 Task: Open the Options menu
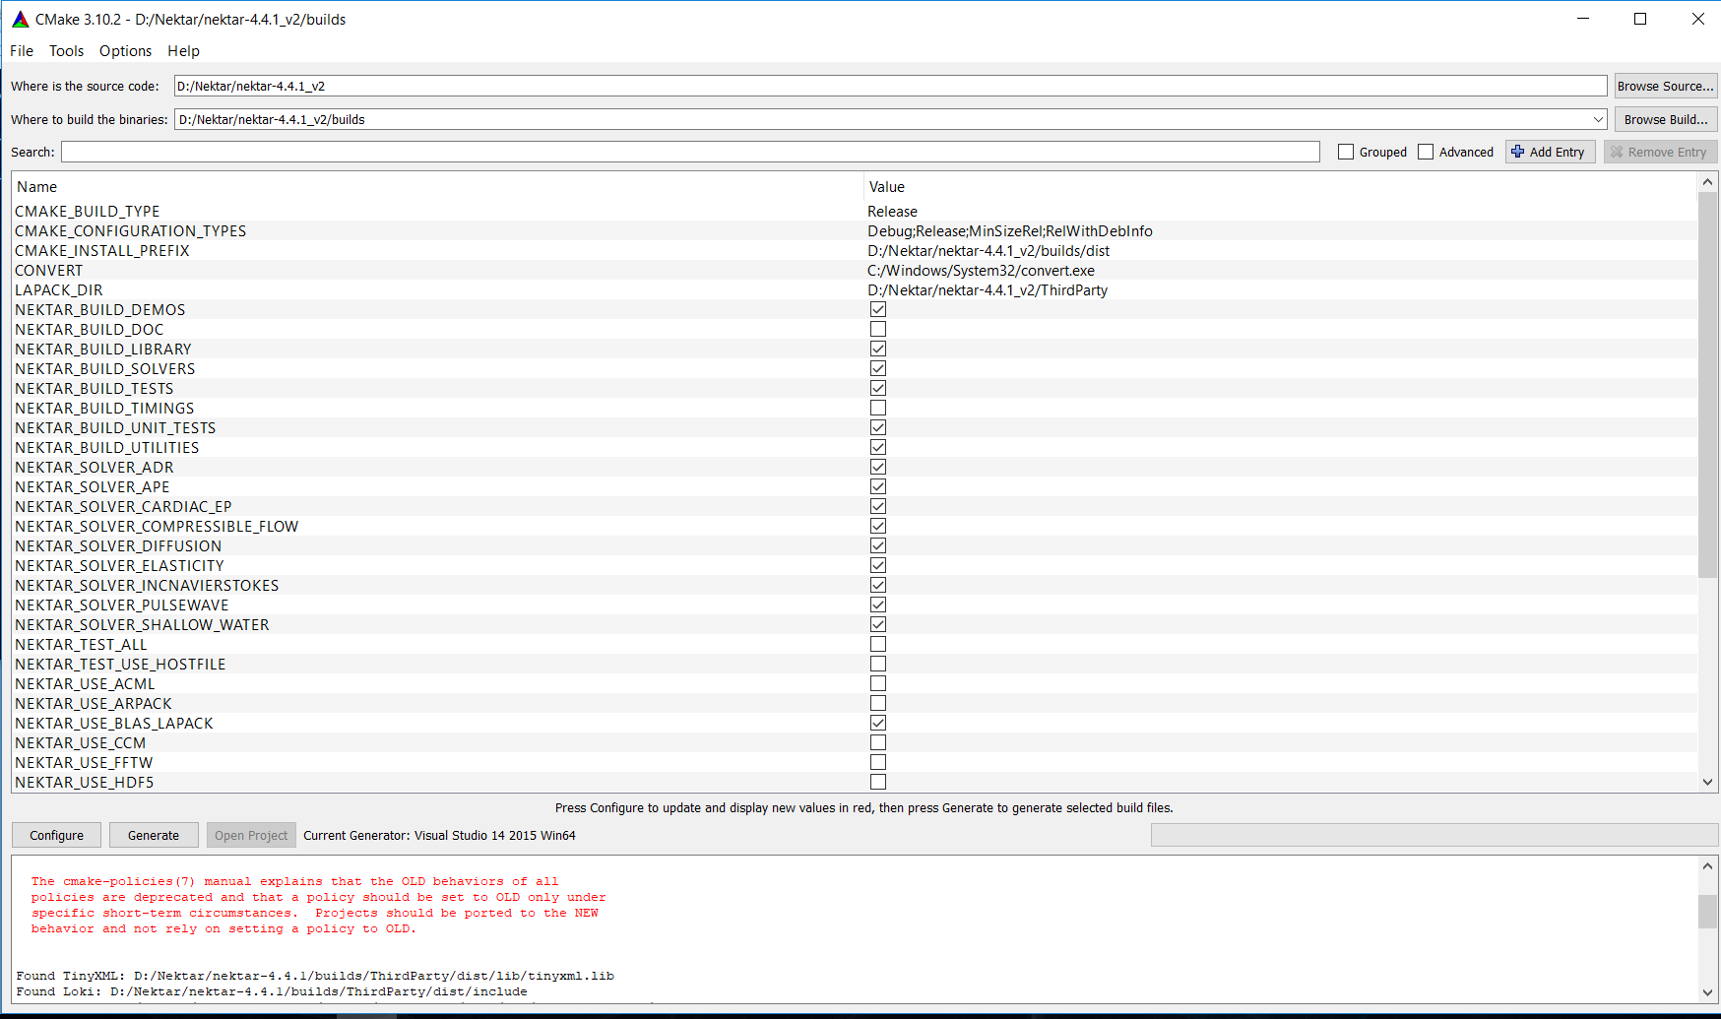click(125, 51)
